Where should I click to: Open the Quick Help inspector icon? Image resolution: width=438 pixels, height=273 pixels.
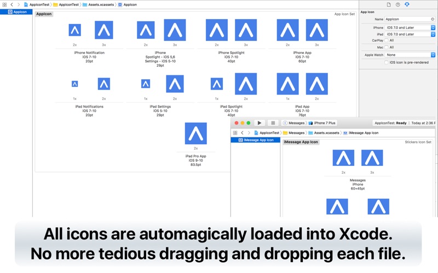point(398,4)
